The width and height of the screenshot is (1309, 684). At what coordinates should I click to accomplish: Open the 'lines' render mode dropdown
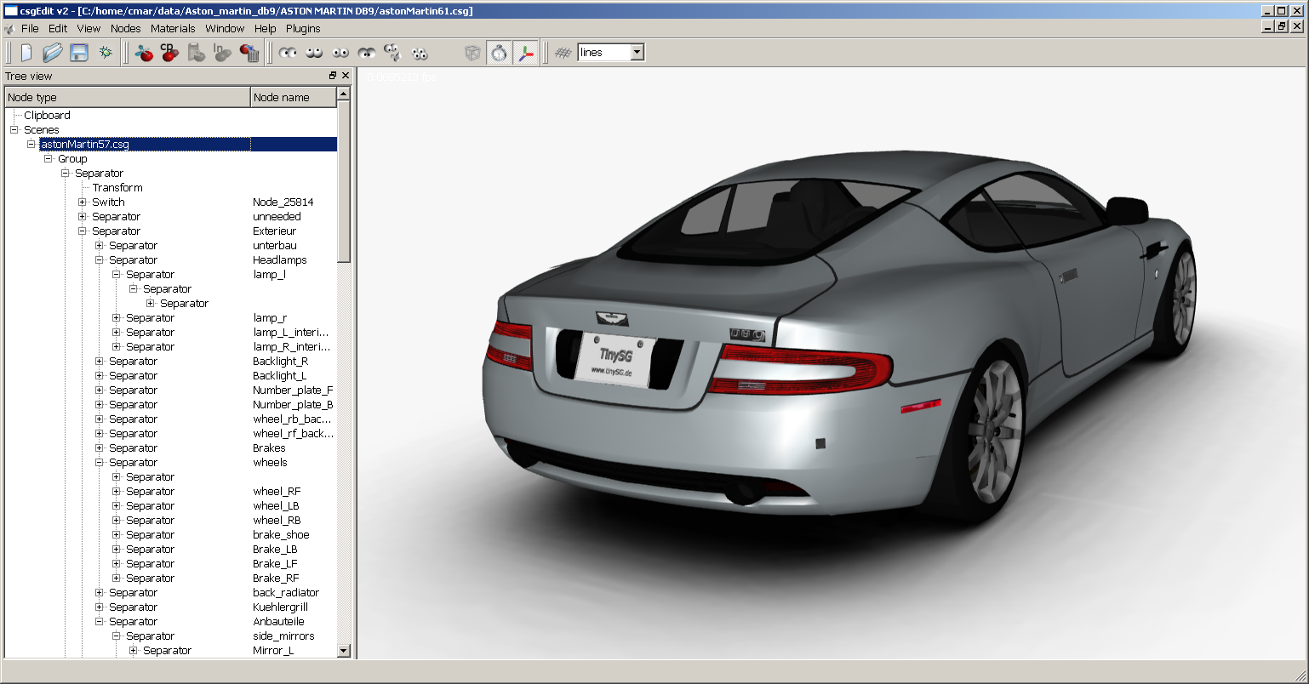click(637, 53)
